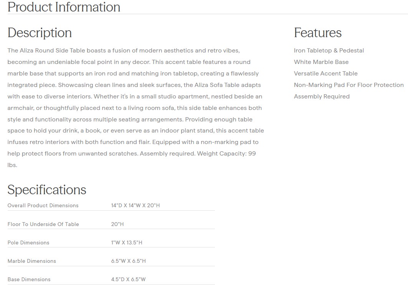Click the Specifications heading
Viewport: 408px width, 290px height.
[x=47, y=190]
